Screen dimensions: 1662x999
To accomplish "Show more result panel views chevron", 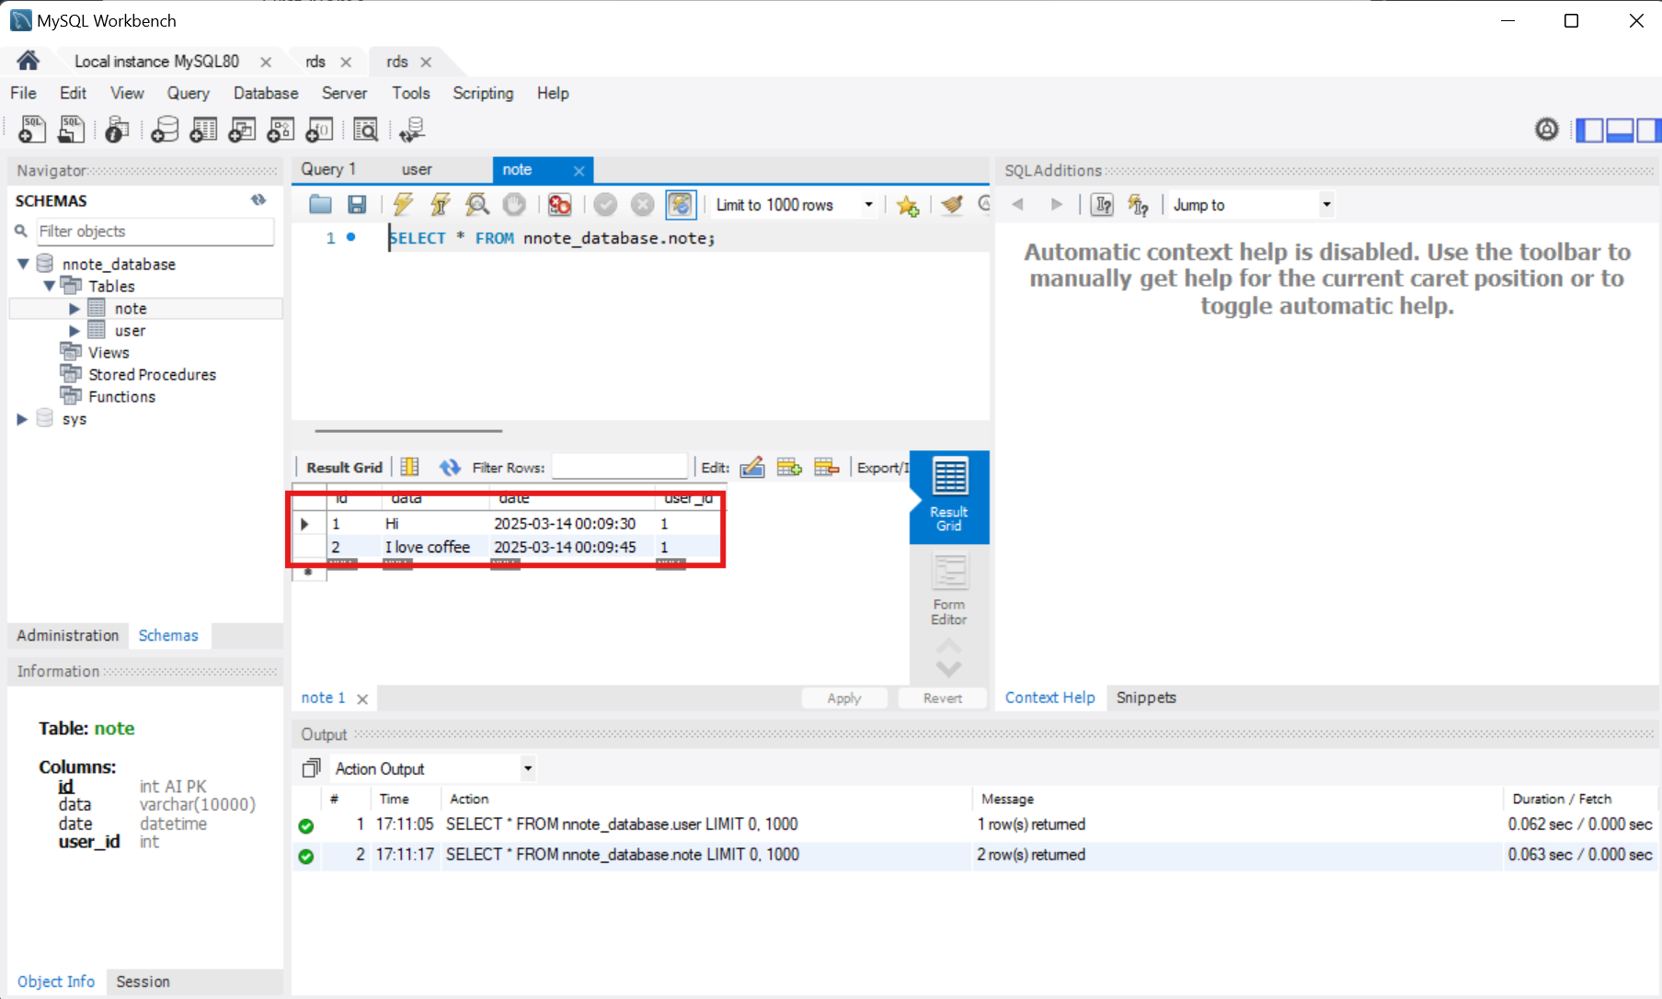I will coord(949,668).
